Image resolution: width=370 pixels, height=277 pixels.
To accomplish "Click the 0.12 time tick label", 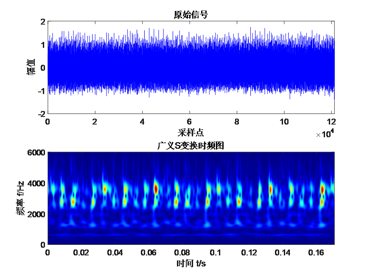I will pos(249,253).
